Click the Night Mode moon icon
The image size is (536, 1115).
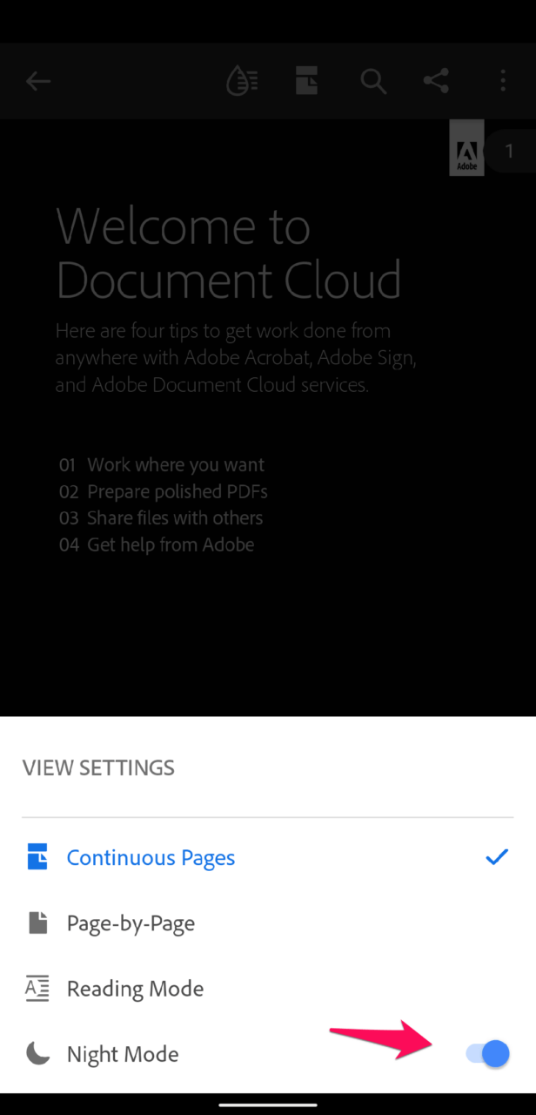click(x=37, y=1053)
